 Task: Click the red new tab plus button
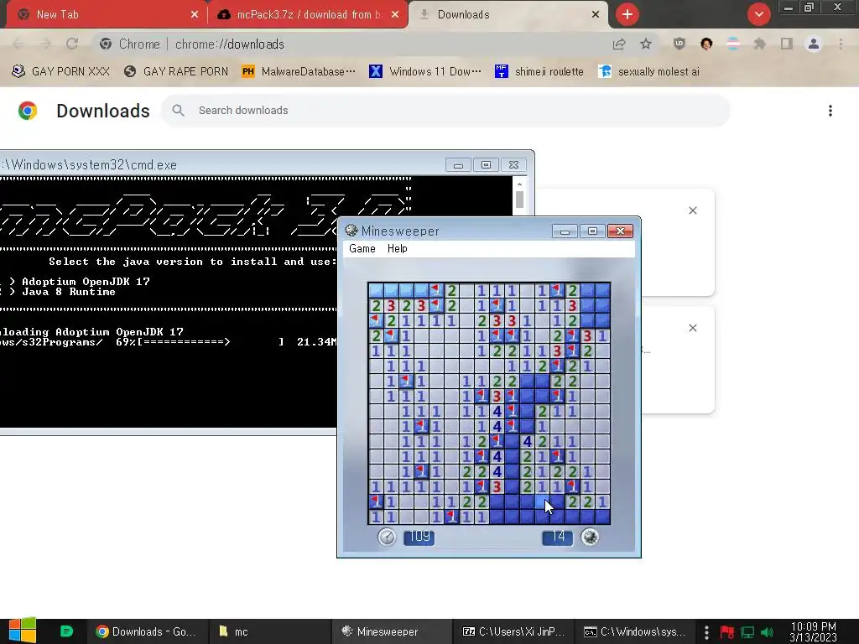coord(627,14)
